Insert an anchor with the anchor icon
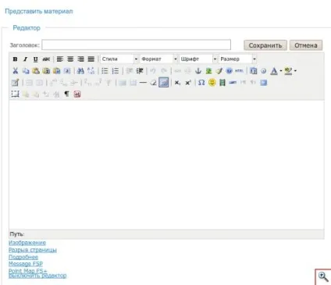331x285 pixels. pyautogui.click(x=198, y=71)
